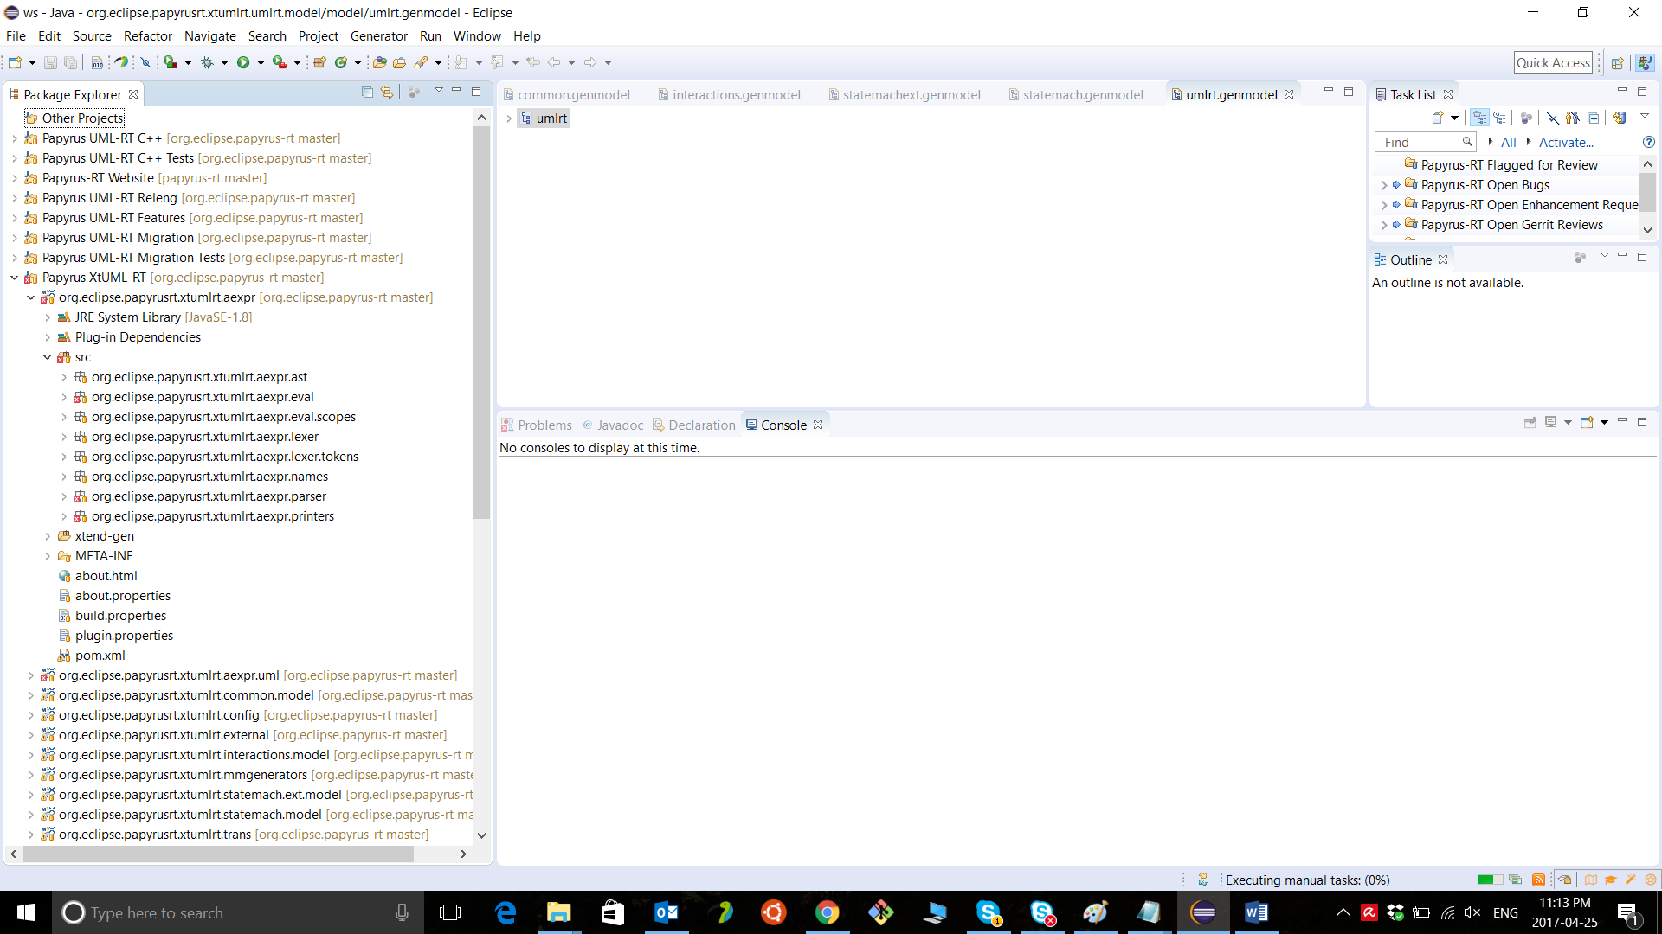The image size is (1662, 934).
Task: Open the New Task dropdown arrow
Action: coord(1454,118)
